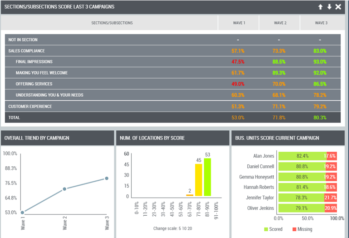Open the Customer Experience section row
Screen dimensions: 349x238
tap(173, 107)
